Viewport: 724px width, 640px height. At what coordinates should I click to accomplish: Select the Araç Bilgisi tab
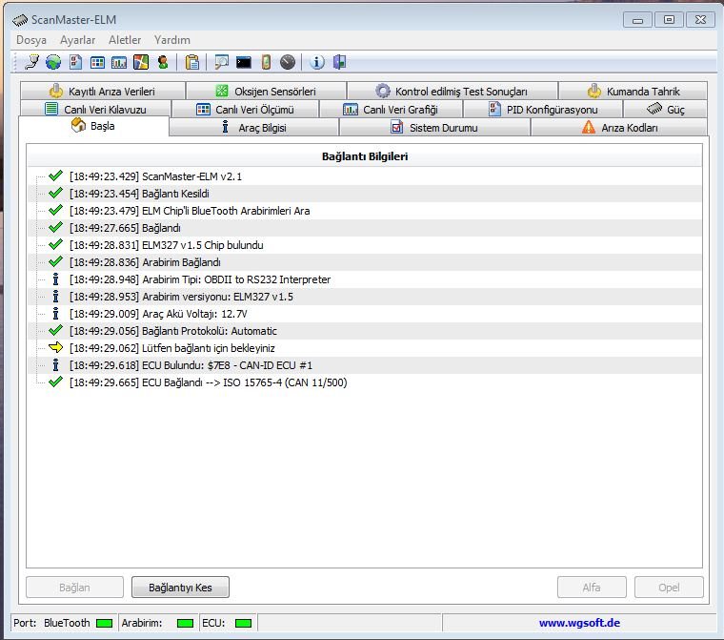click(253, 128)
